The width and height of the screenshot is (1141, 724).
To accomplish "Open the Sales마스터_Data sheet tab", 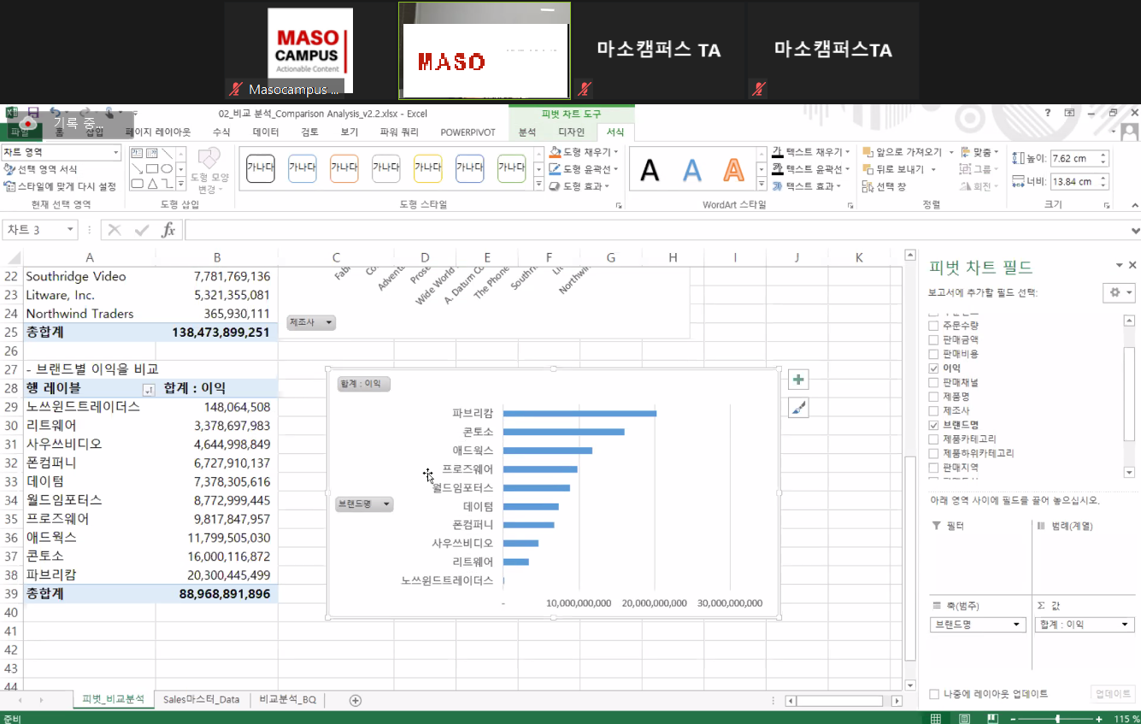I will (x=202, y=700).
